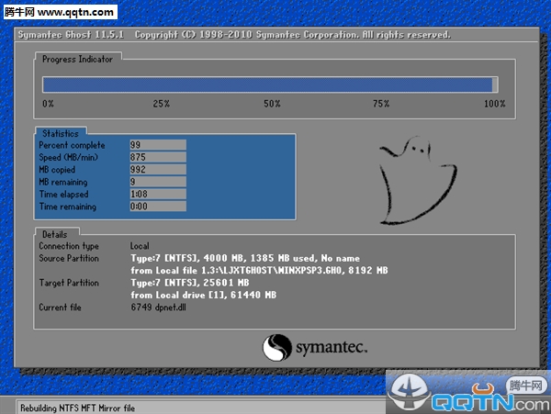This screenshot has width=551, height=414.
Task: Click the MB remaining value 9
Action: (158, 182)
